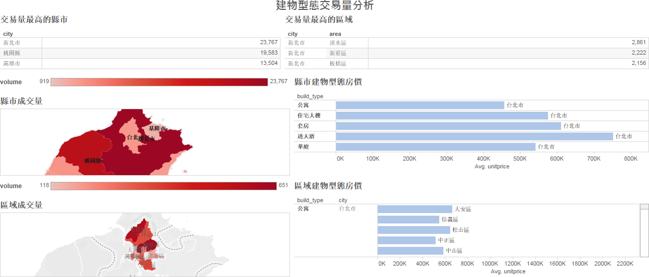This screenshot has width=649, height=277.
Task: Click the 新北市 row in top cities table
Action: coord(141,43)
